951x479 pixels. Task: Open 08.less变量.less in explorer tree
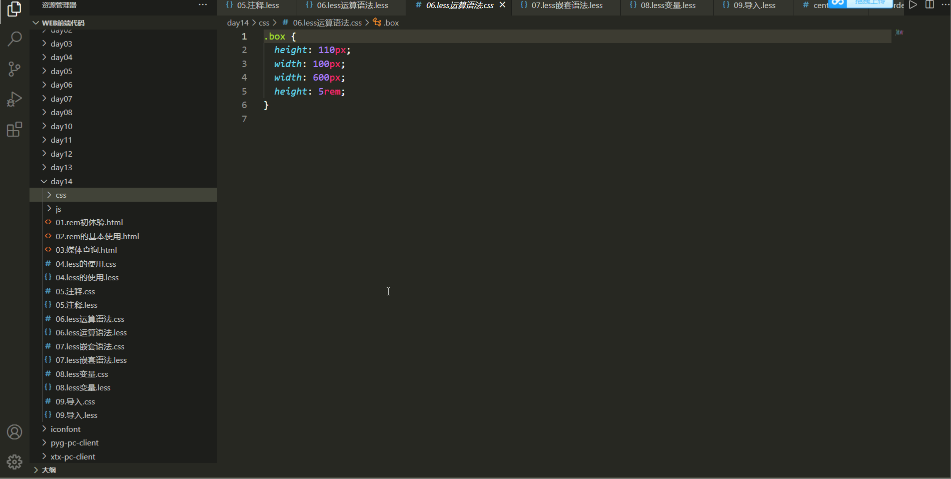(123, 387)
